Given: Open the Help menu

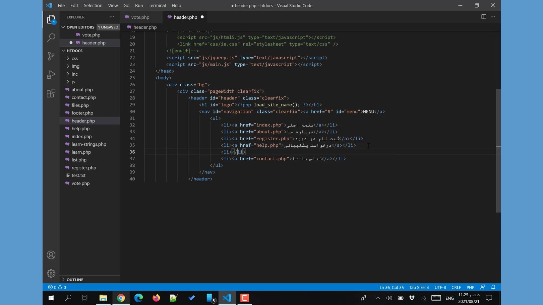Looking at the screenshot, I should coord(176,5).
